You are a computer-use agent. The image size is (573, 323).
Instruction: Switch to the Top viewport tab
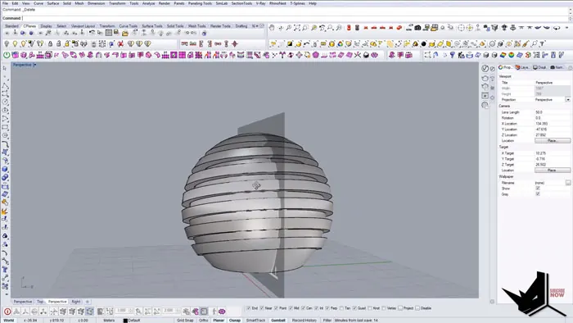coord(40,302)
